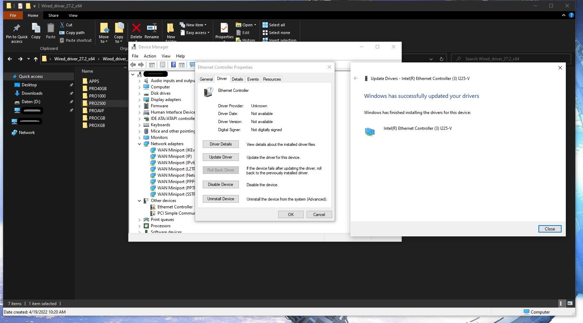This screenshot has width=583, height=323.
Task: Click the red Delete icon in ribbon
Action: pos(136,28)
